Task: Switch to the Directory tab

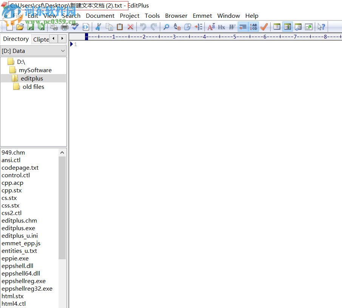Action: (x=16, y=39)
